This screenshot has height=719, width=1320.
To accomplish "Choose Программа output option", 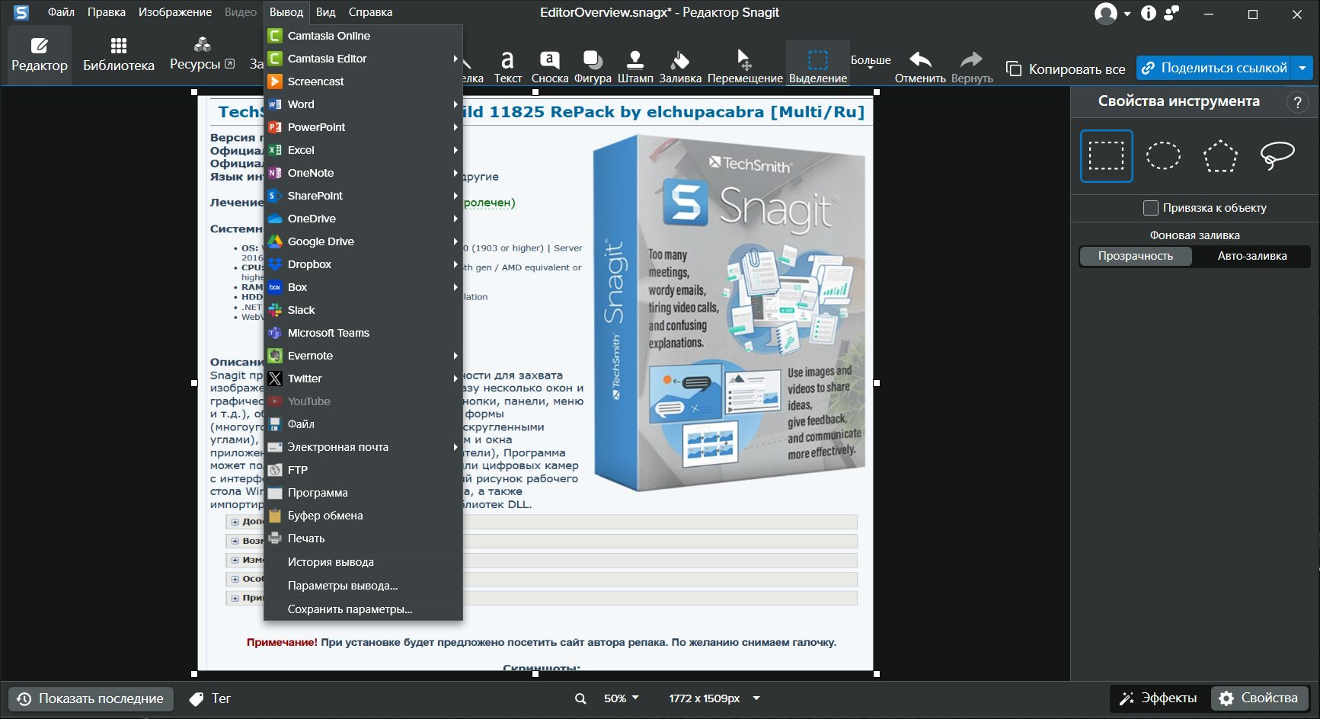I will click(x=363, y=493).
